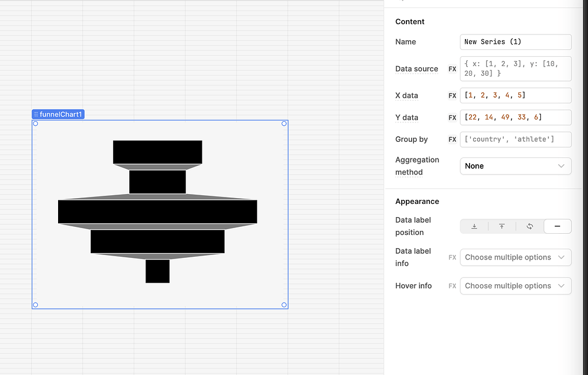Select auto-rotate data label position icon

(x=529, y=226)
